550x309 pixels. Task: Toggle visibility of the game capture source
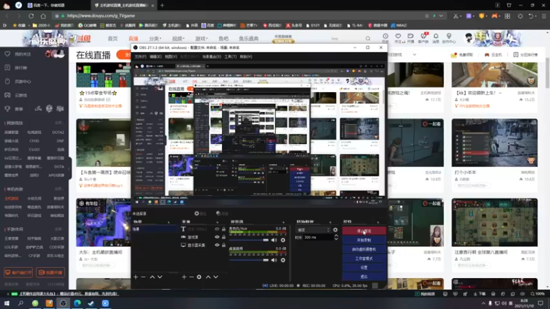coord(217,237)
